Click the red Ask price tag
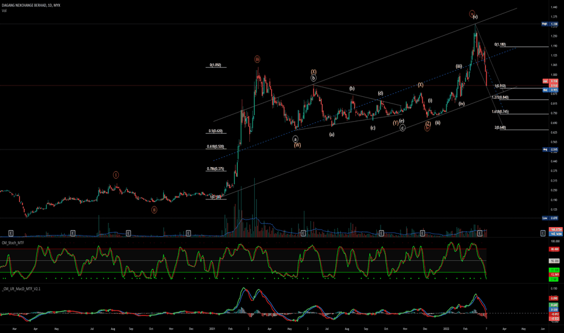The image size is (564, 333). [550, 81]
